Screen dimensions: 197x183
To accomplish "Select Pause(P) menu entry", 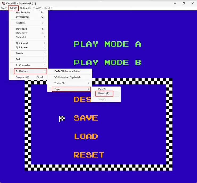I will pos(28,23).
